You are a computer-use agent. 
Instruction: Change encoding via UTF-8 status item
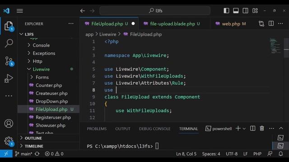click(x=232, y=154)
